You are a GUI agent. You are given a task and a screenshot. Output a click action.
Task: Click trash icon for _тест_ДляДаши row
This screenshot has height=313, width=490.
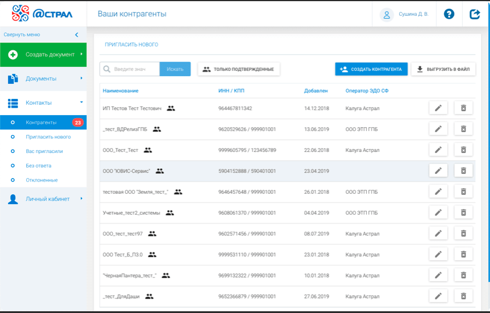[x=463, y=296]
